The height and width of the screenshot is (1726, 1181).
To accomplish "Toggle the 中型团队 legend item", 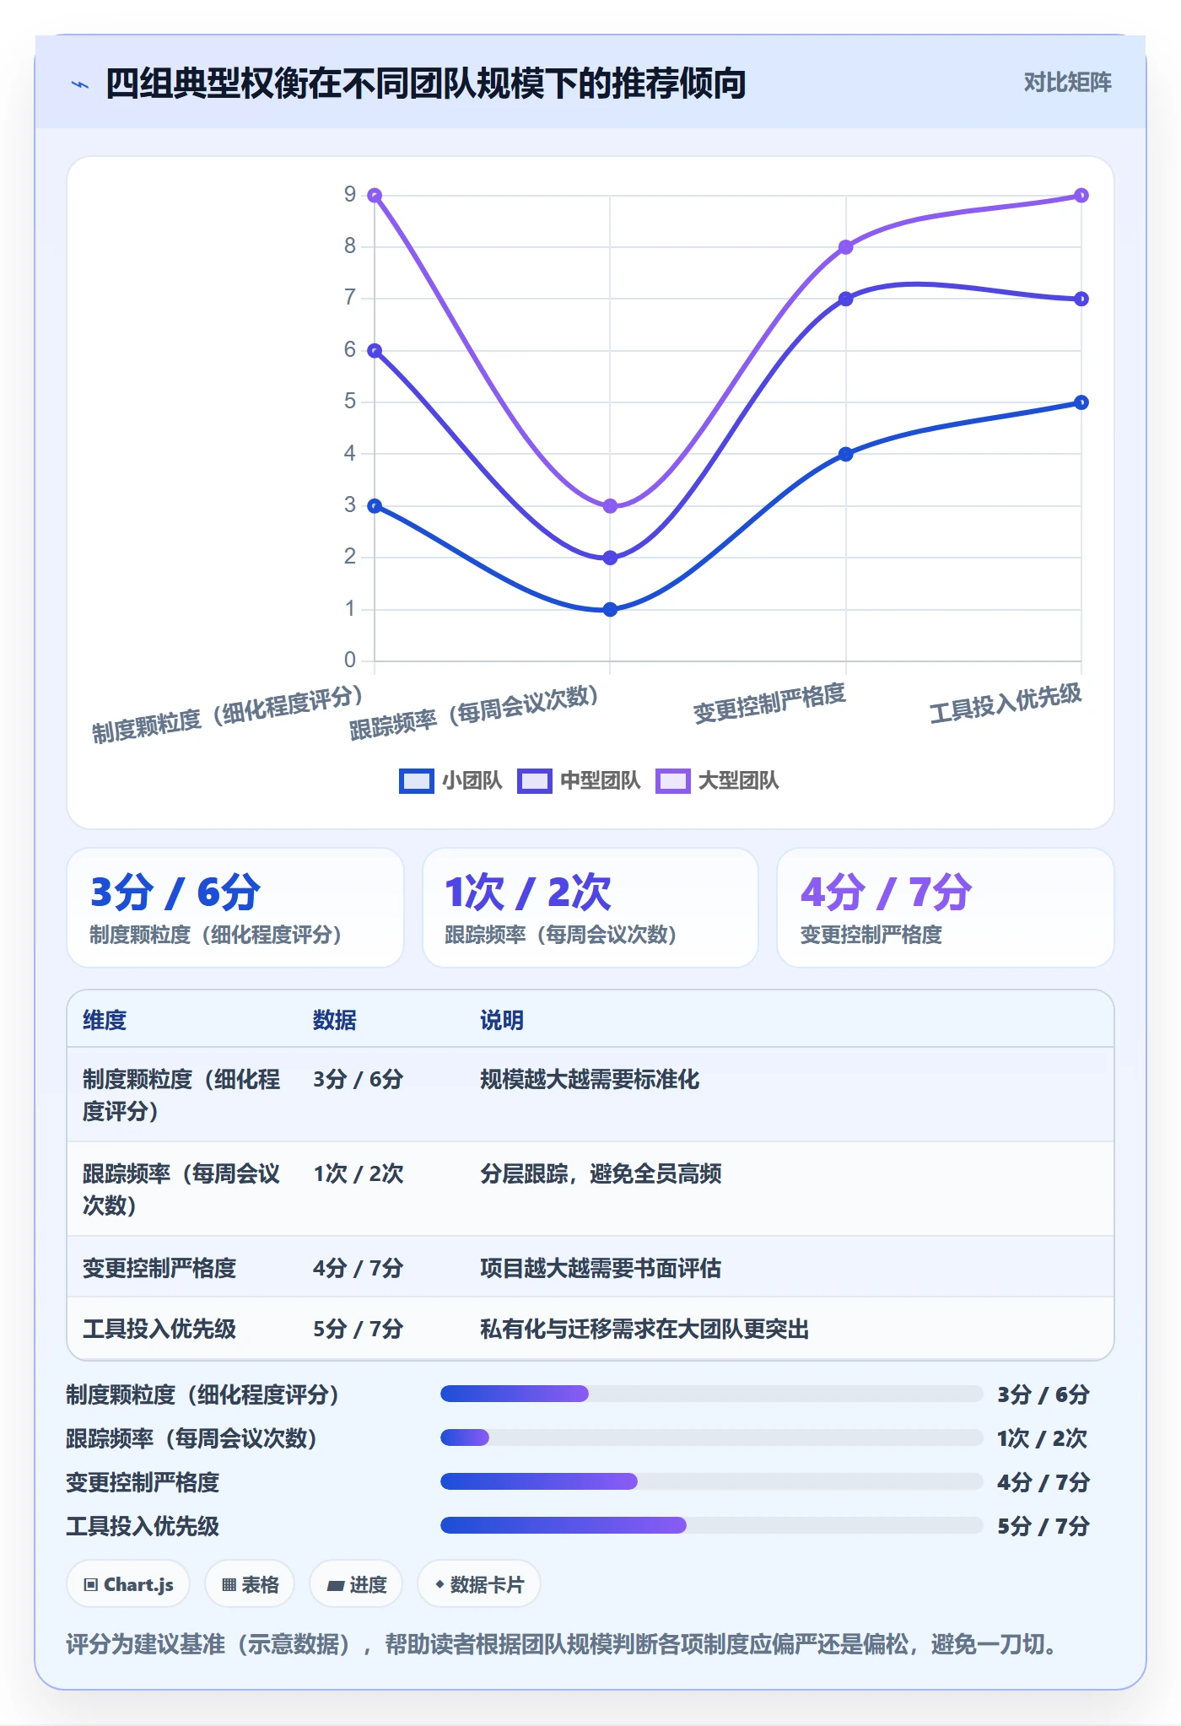I will [579, 780].
